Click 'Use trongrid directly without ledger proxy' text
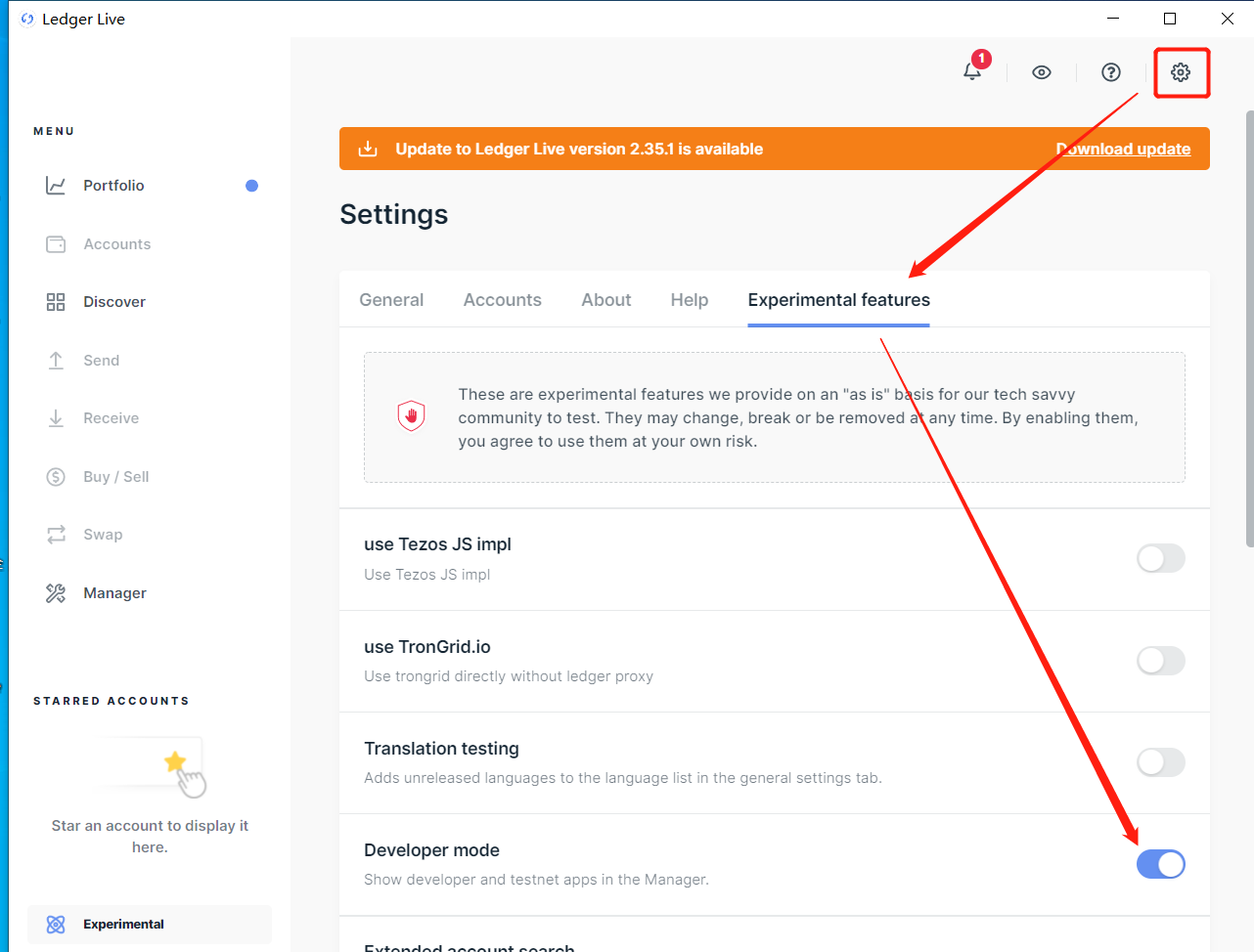1254x952 pixels. coord(509,676)
